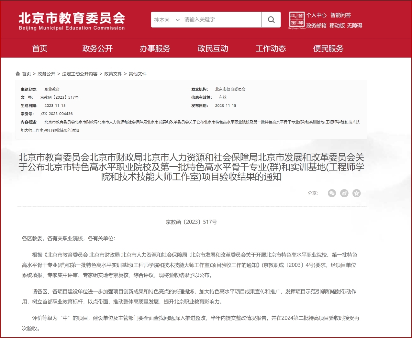Enable 无障碍 accessibility mode

point(354,26)
